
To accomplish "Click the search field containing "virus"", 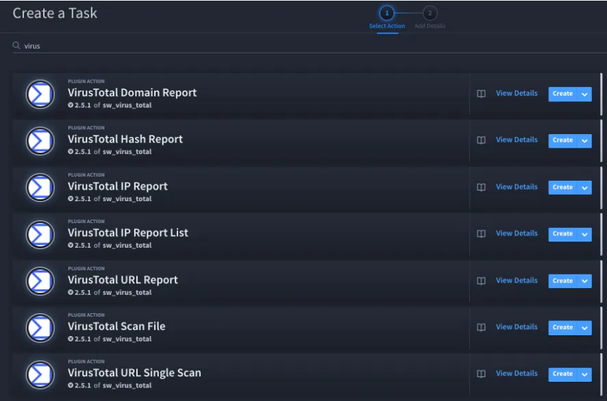I will tap(310, 46).
